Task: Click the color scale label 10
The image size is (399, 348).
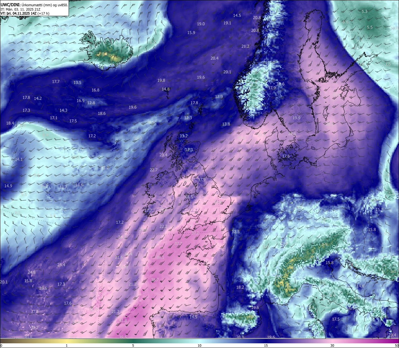Action: pyautogui.click(x=199, y=346)
